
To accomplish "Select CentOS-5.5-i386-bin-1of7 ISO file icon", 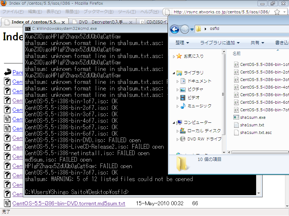I will click(236, 64).
